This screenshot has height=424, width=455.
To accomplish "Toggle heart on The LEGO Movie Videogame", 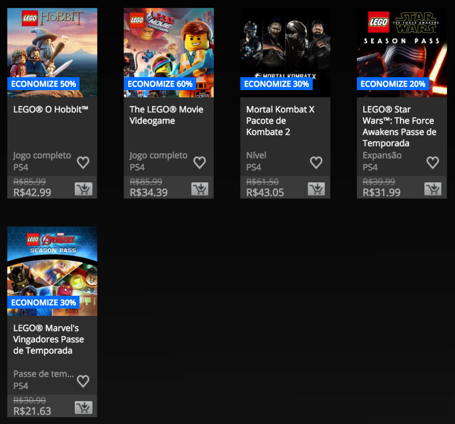I will point(199,162).
